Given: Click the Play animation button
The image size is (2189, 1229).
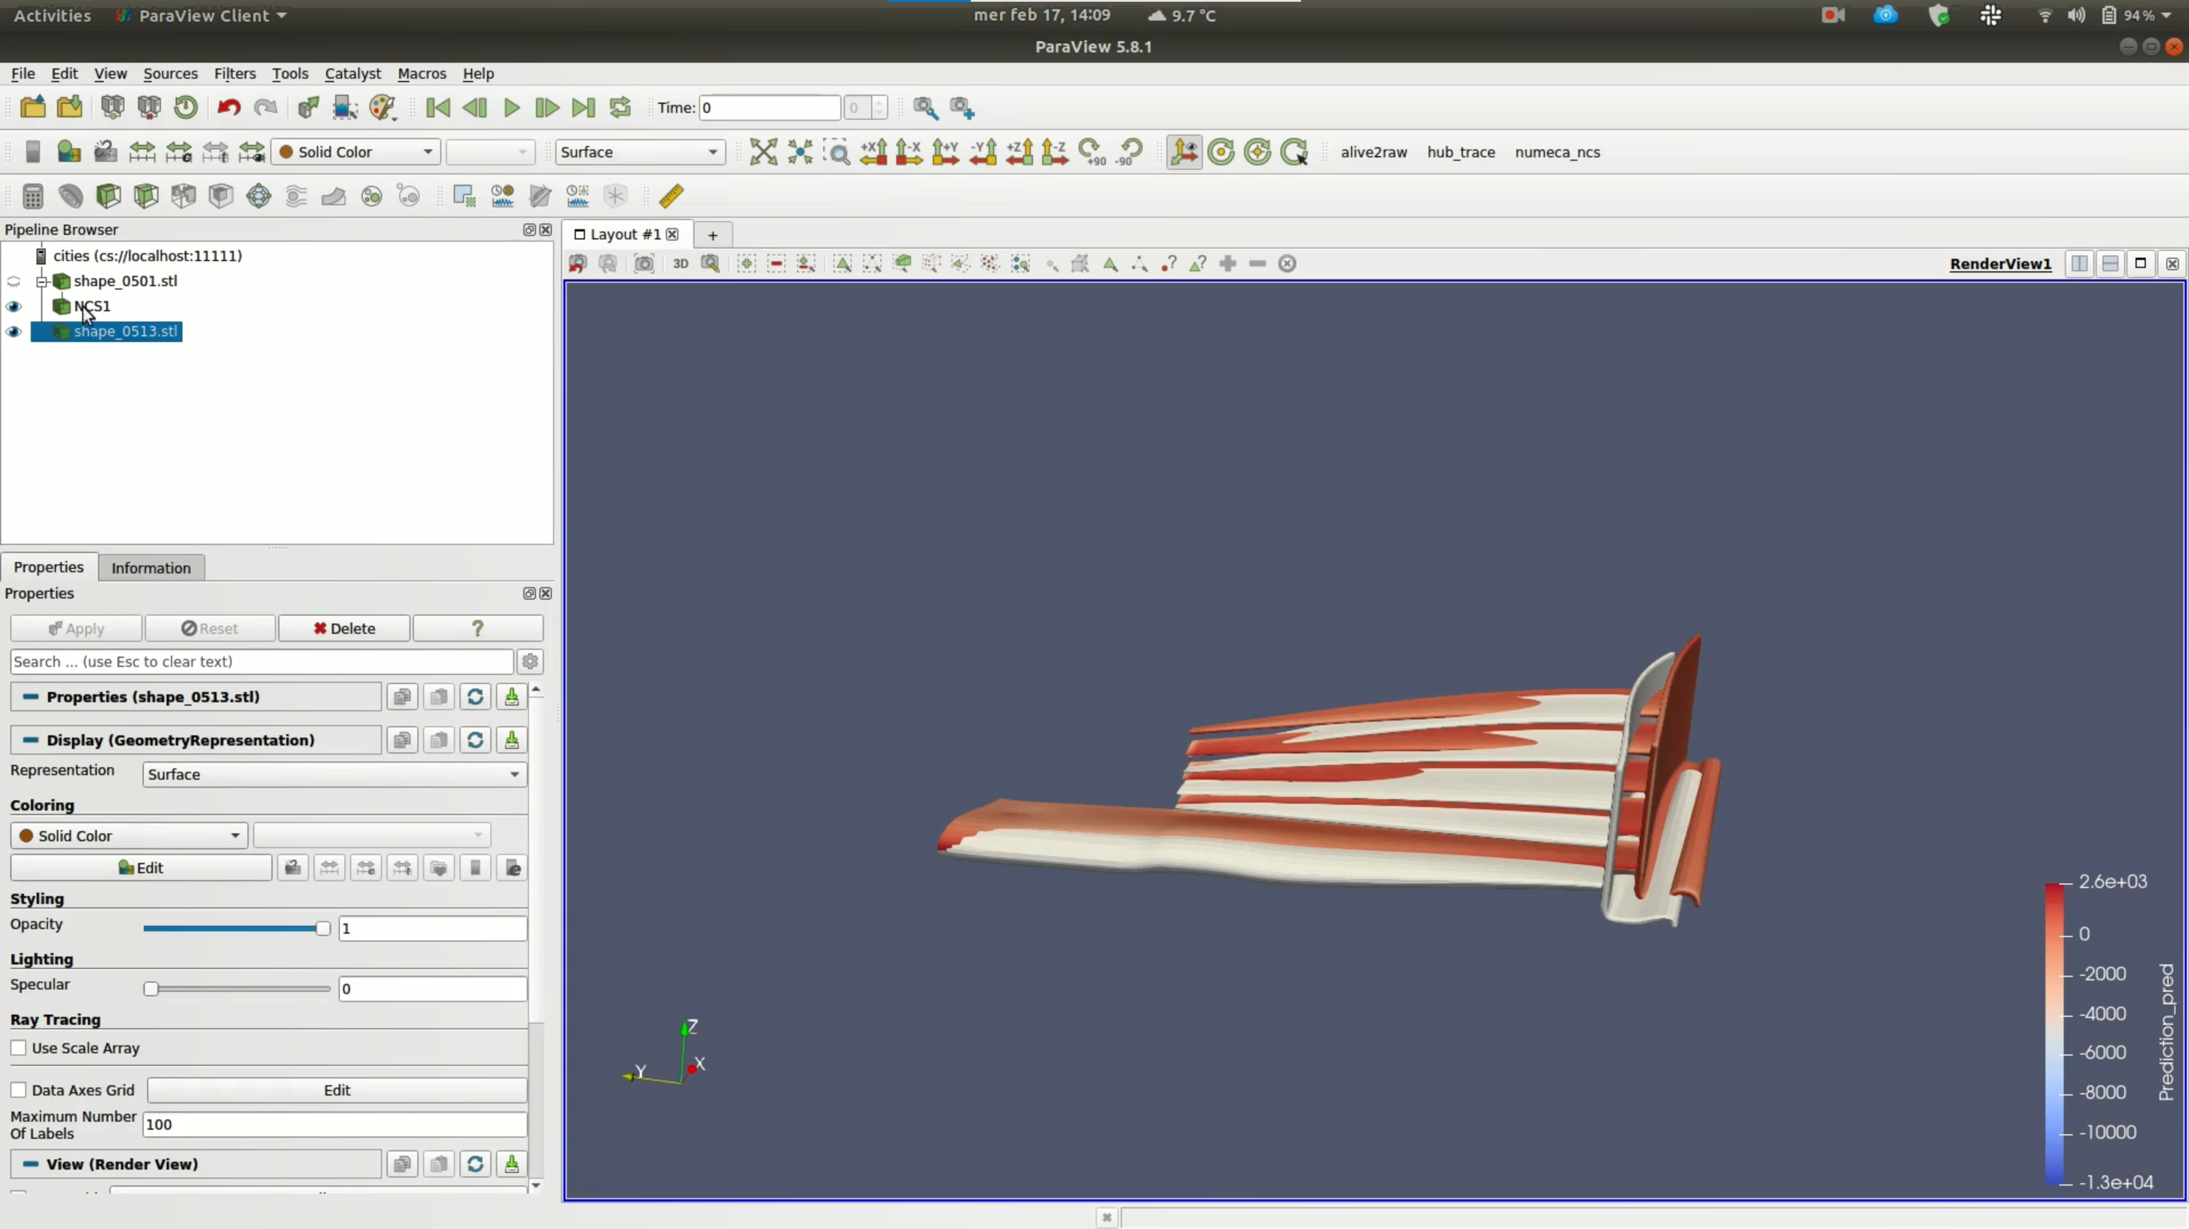Looking at the screenshot, I should 512,108.
